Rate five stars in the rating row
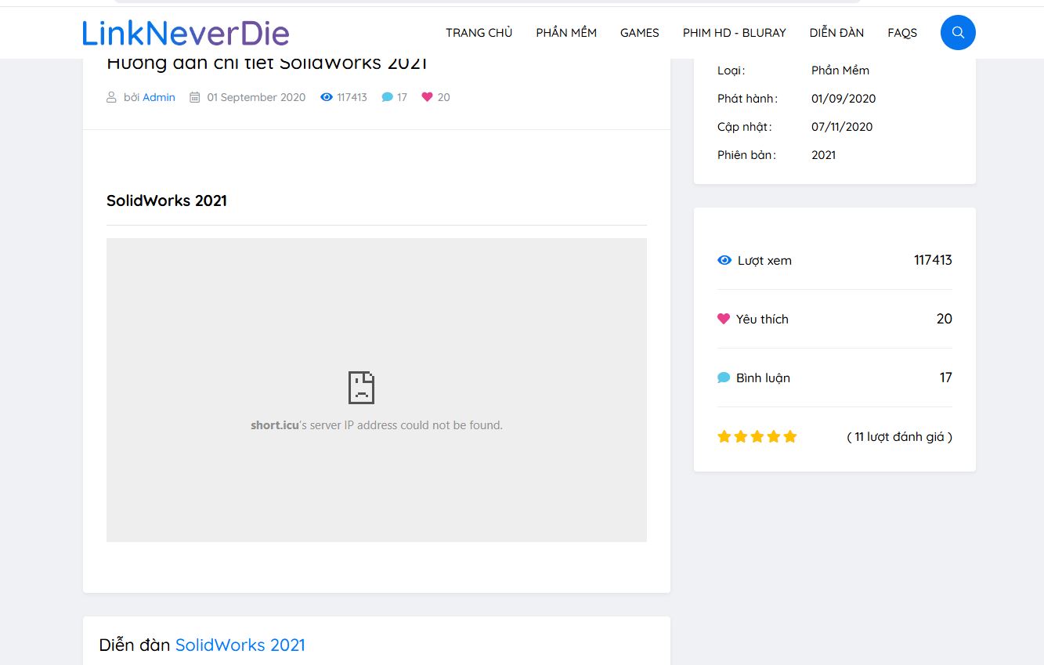 [790, 436]
